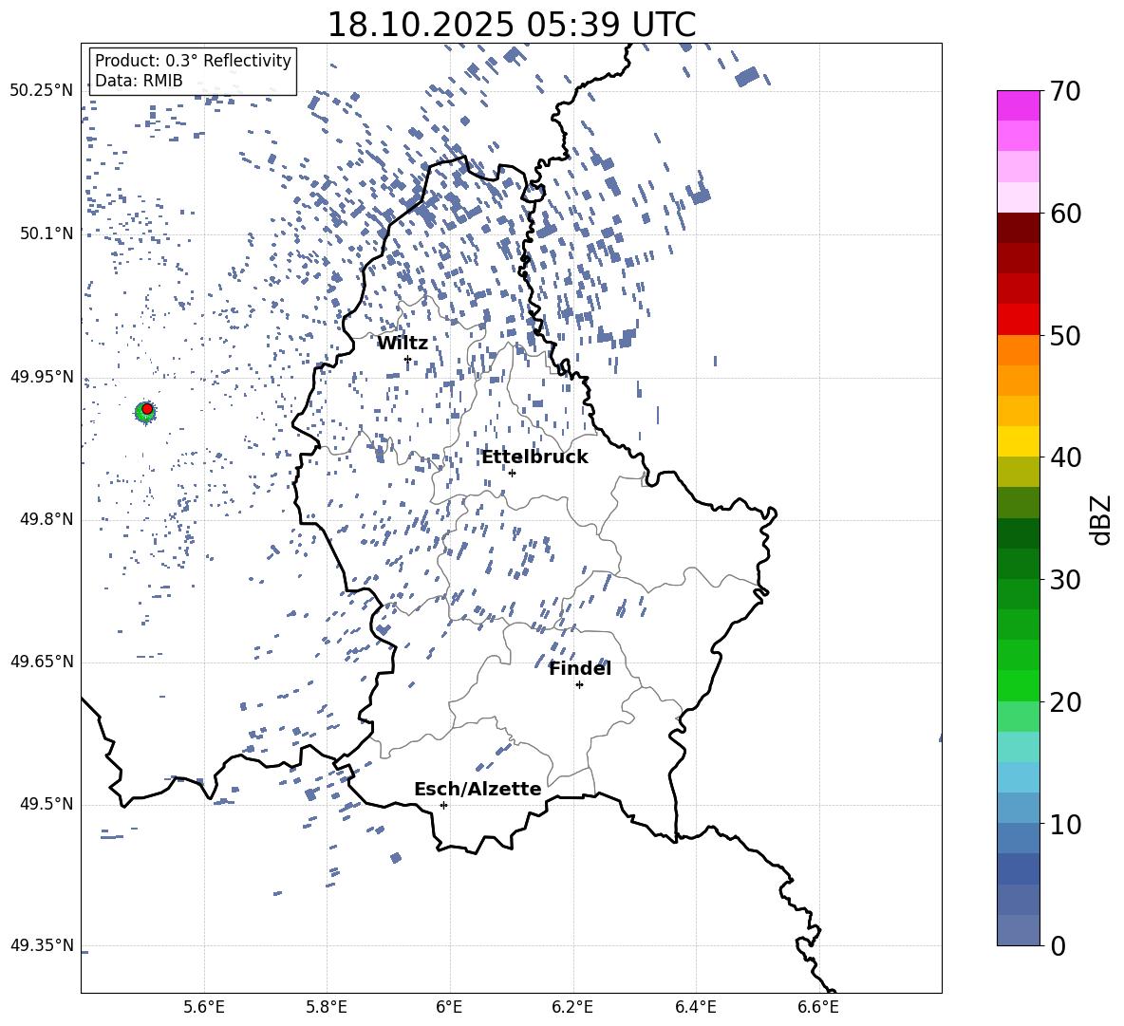Click the 6.4°E longitude label

point(695,1007)
